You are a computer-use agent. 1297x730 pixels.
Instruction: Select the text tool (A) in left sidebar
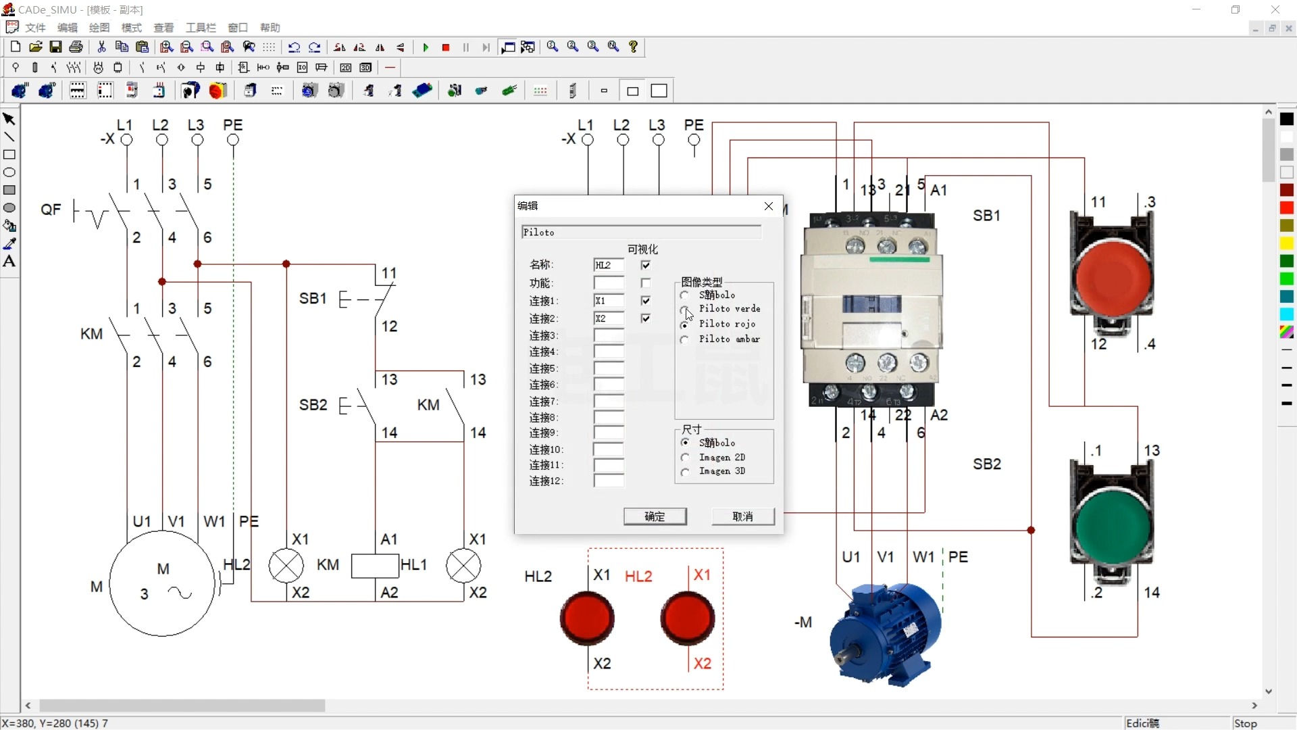(x=9, y=262)
